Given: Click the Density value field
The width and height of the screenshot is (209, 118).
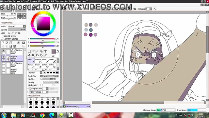Looking at the screenshot, I should click(x=51, y=82).
